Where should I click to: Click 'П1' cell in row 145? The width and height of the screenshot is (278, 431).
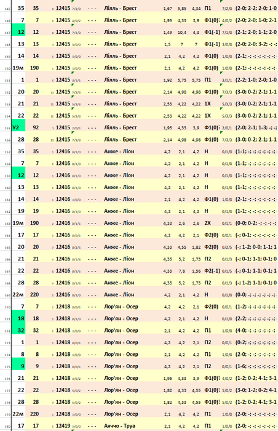coord(208,8)
